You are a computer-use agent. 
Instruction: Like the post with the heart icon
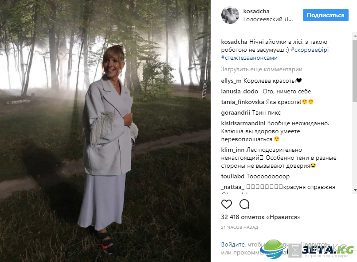[x=227, y=204]
